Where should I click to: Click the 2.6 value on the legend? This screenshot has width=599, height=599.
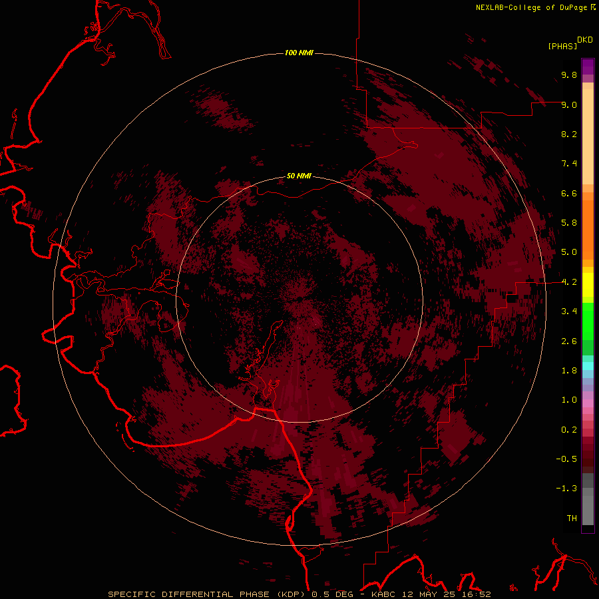coord(569,341)
